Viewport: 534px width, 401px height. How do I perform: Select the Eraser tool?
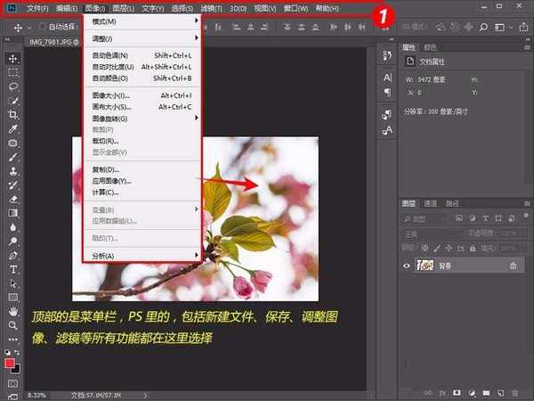pyautogui.click(x=13, y=199)
